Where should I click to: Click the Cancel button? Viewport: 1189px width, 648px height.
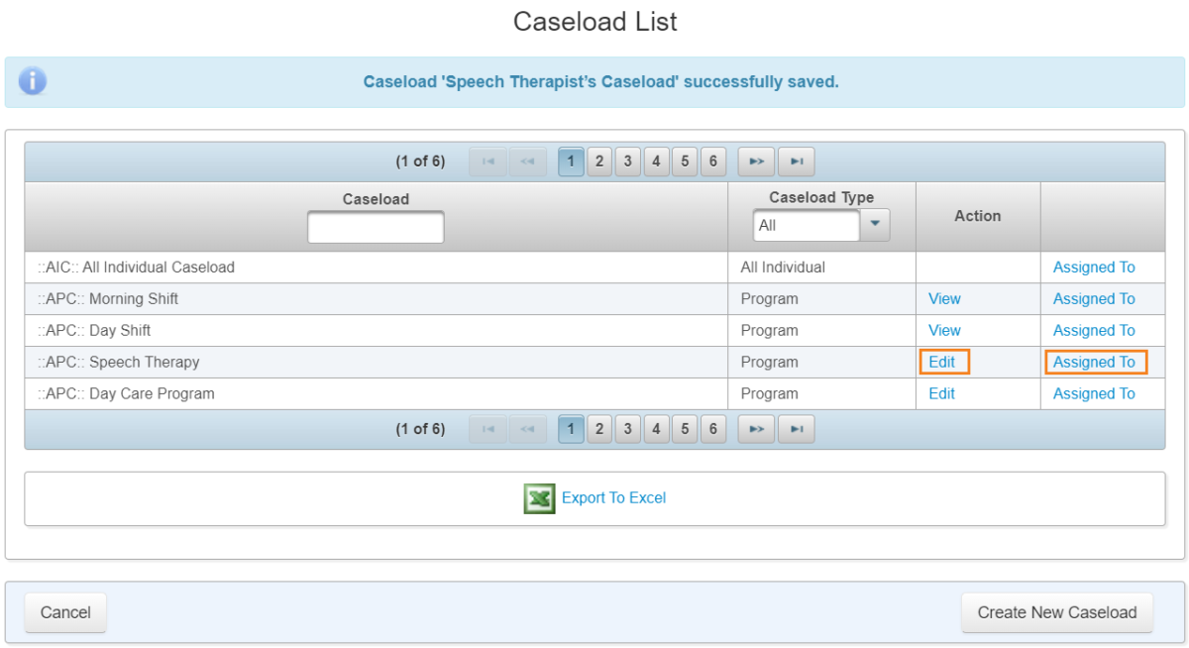coord(64,612)
